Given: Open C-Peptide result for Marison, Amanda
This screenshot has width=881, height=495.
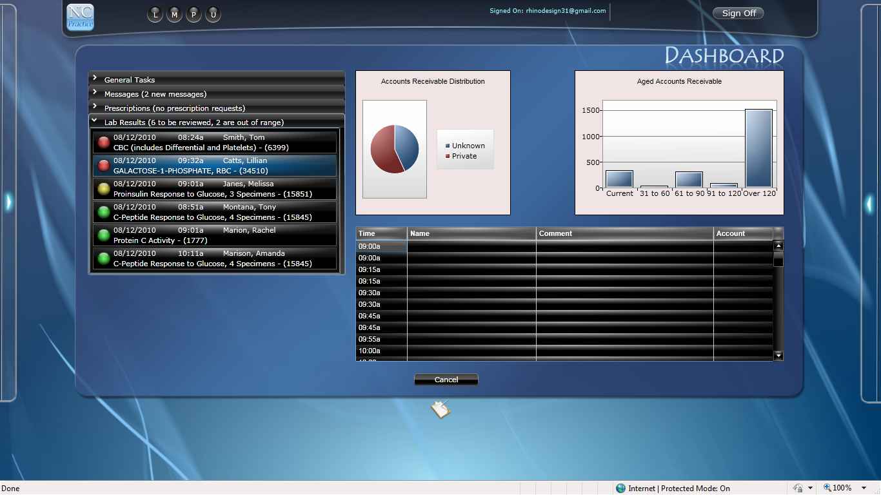Looking at the screenshot, I should click(x=215, y=258).
